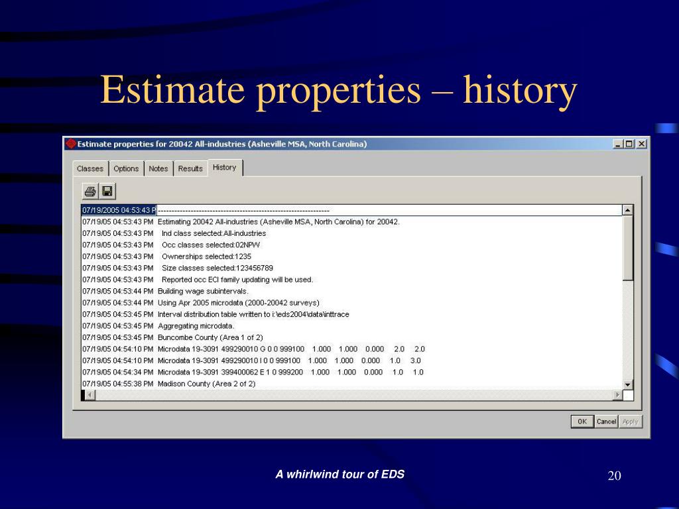Viewport: 679px width, 509px height.
Task: Close the Estimate properties window
Action: pyautogui.click(x=641, y=144)
